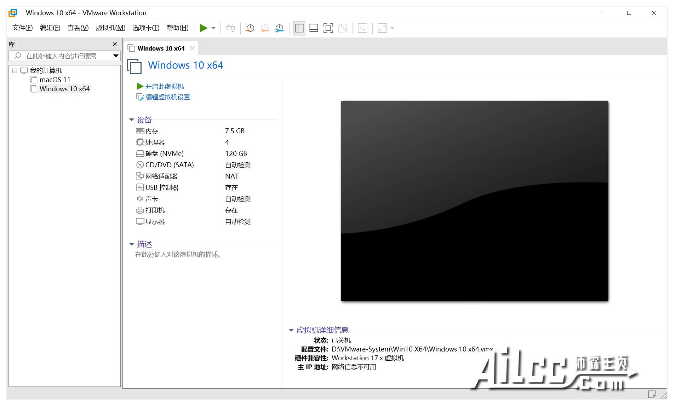Open the 编辑(E) menu

[x=50, y=28]
